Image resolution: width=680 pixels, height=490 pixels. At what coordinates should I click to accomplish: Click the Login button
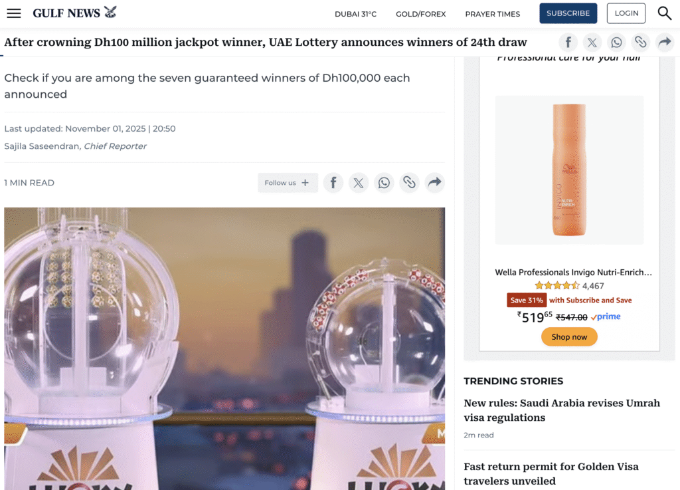point(626,13)
